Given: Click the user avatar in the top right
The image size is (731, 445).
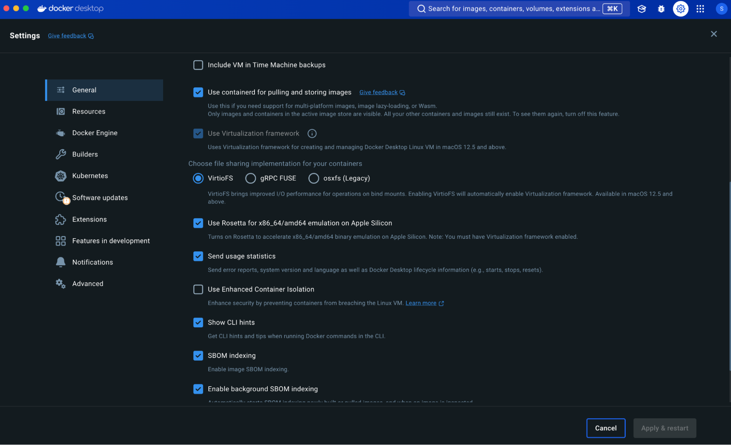Looking at the screenshot, I should (721, 9).
